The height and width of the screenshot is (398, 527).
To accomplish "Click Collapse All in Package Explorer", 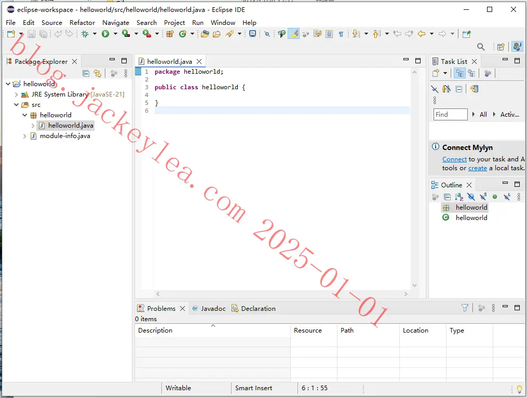I will click(x=86, y=73).
